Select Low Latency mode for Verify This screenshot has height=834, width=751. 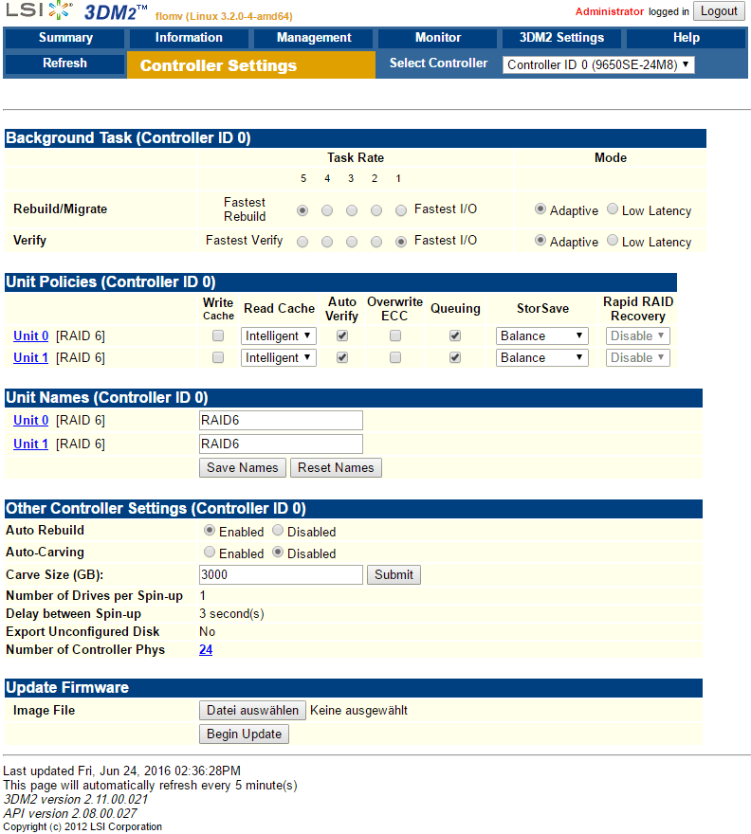pyautogui.click(x=613, y=241)
